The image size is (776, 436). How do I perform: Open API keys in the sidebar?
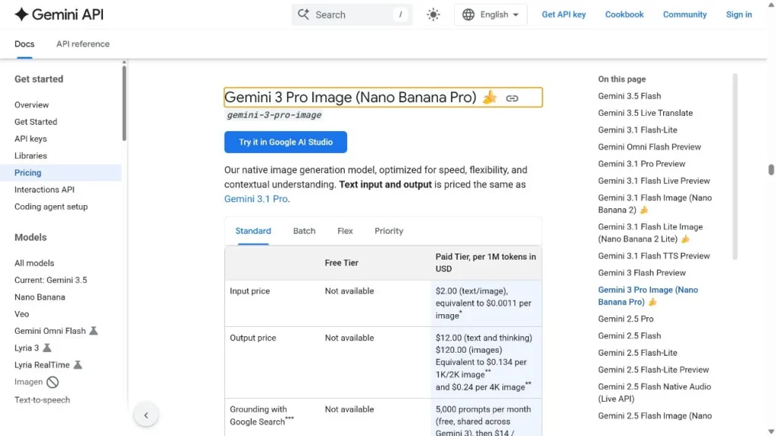point(30,139)
